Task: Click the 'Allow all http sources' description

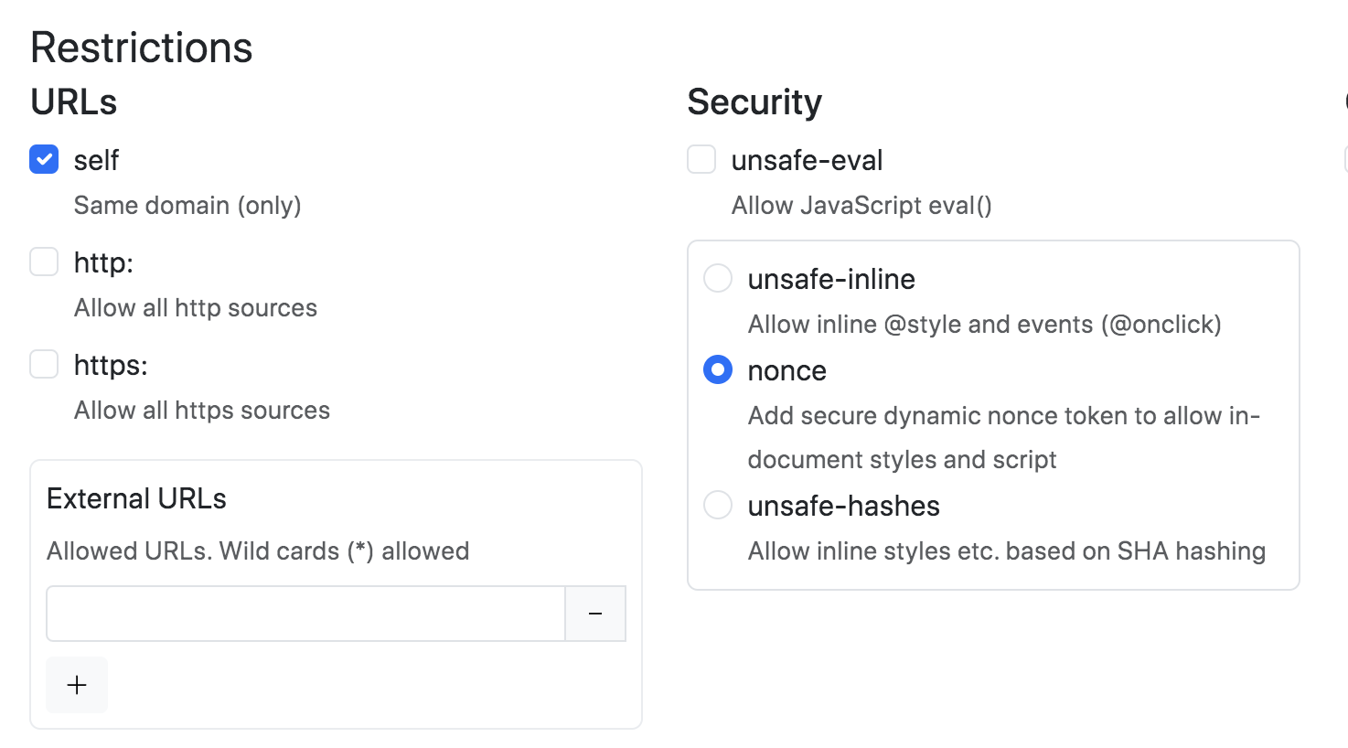Action: point(196,307)
